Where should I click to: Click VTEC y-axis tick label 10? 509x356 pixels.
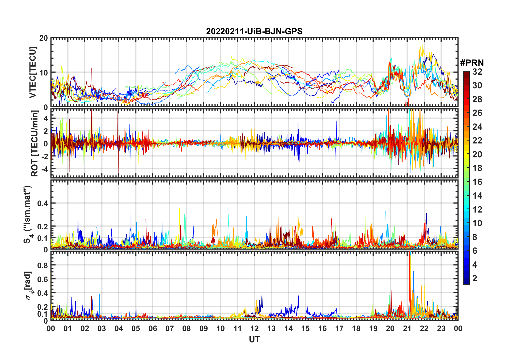tap(44, 73)
